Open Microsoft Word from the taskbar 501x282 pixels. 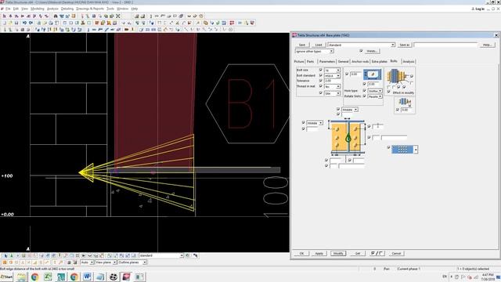coord(87,277)
